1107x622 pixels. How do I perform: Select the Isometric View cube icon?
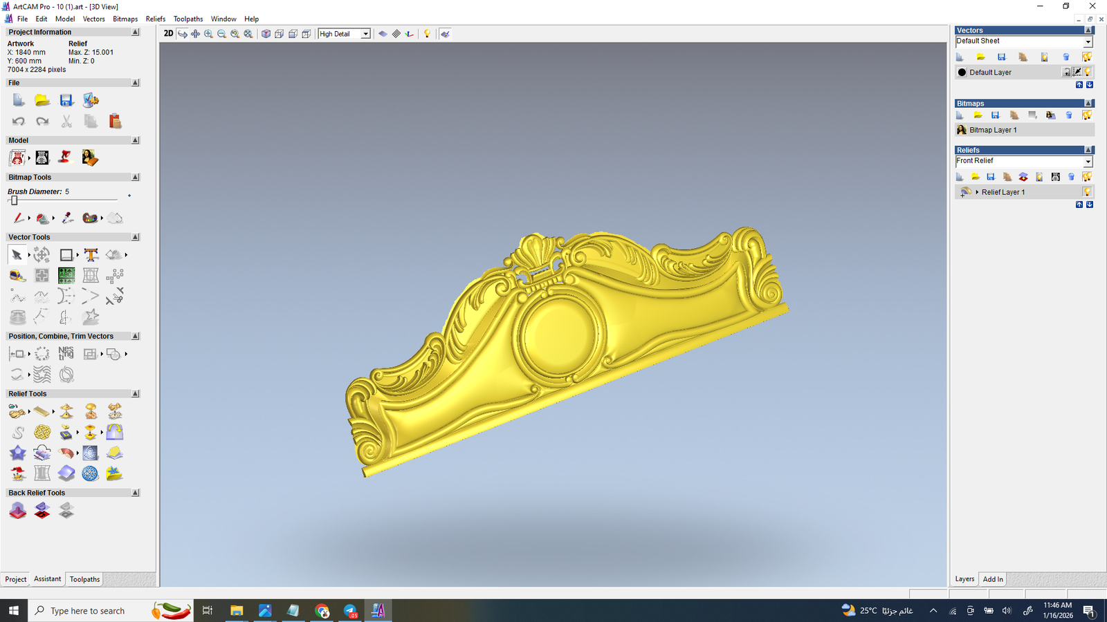(x=266, y=34)
